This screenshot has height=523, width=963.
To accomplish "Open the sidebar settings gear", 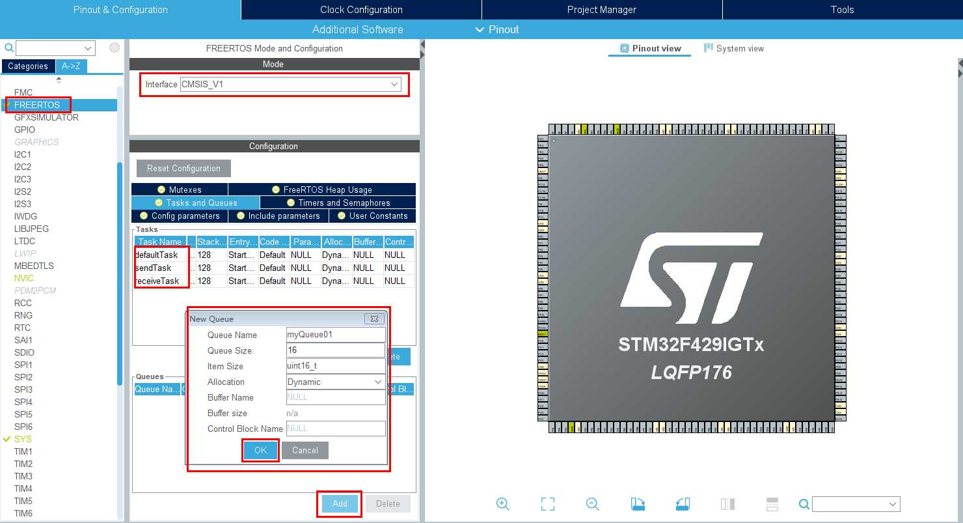I will tap(115, 48).
